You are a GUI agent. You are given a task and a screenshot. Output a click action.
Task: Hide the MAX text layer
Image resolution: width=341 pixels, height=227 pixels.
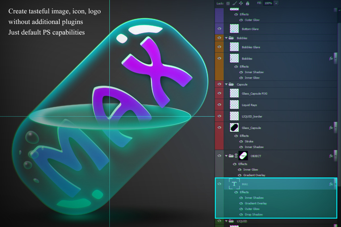(219, 184)
